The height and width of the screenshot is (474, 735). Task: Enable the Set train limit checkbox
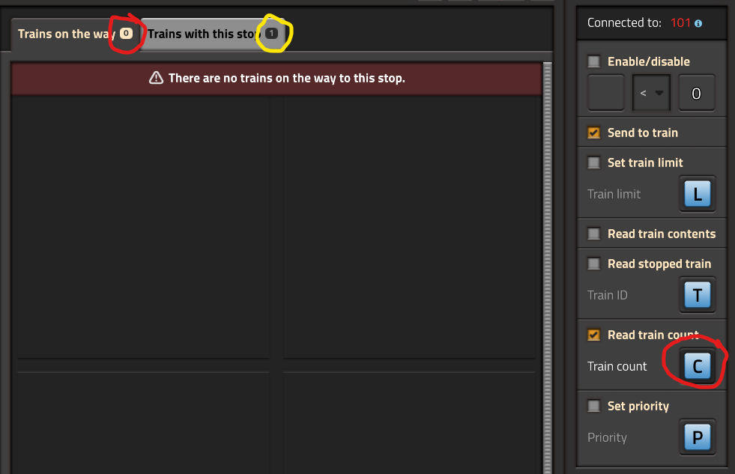tap(593, 162)
